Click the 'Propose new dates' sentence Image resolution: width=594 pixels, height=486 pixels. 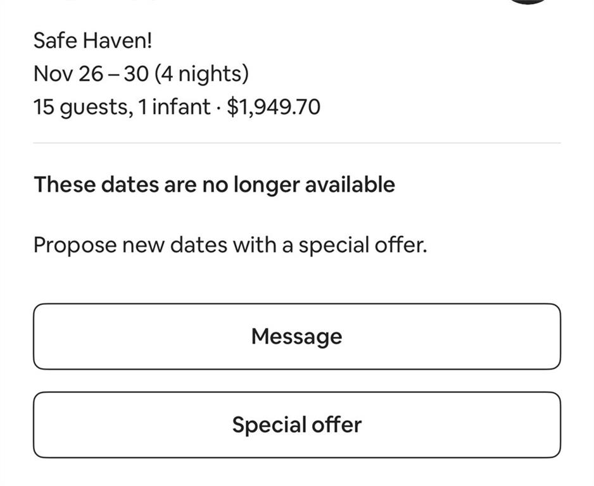pyautogui.click(x=230, y=245)
